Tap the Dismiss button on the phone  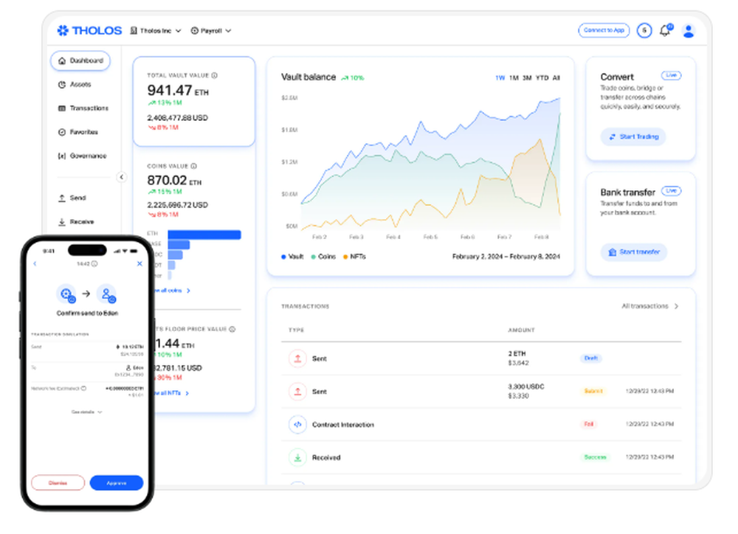(58, 482)
